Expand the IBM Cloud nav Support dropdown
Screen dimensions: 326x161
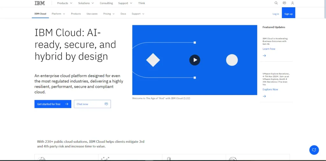point(138,14)
